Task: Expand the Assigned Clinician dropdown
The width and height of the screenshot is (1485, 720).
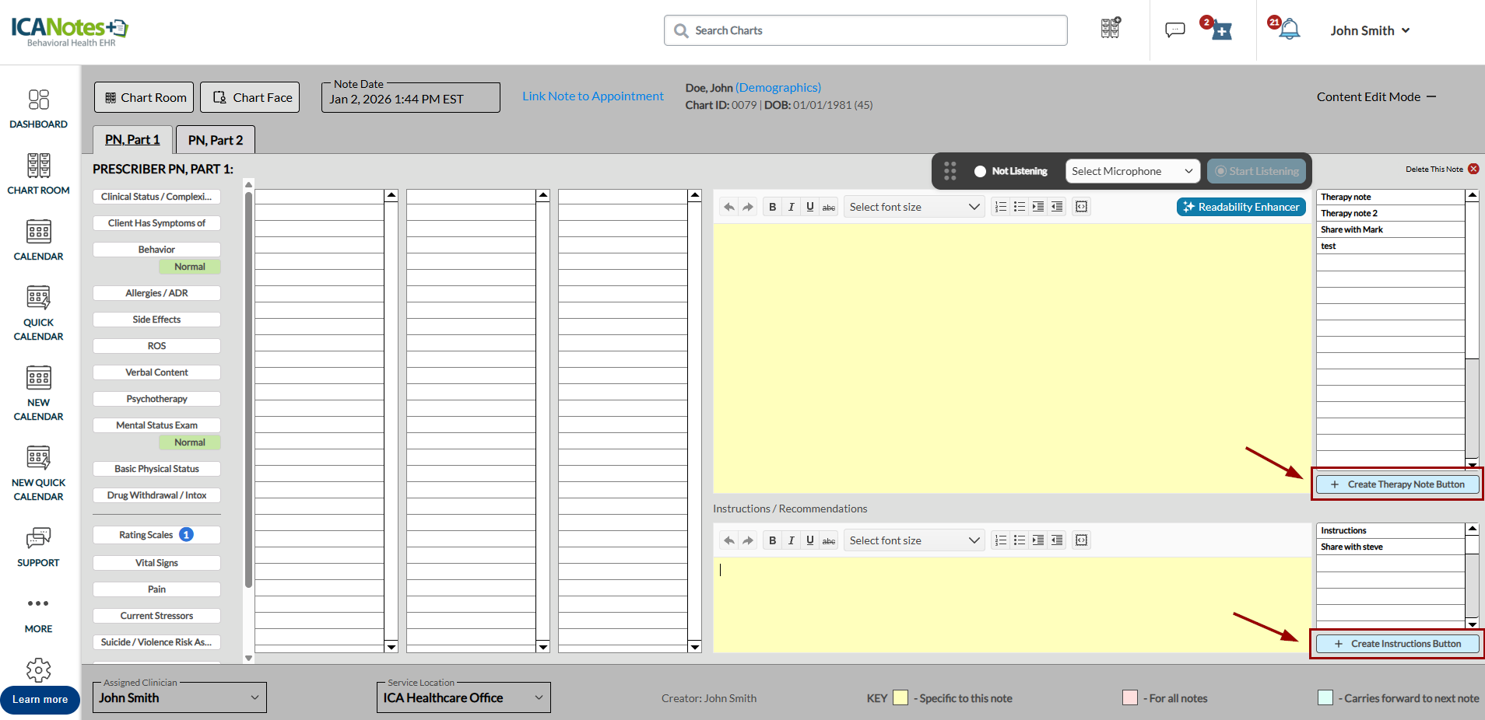Action: [179, 697]
